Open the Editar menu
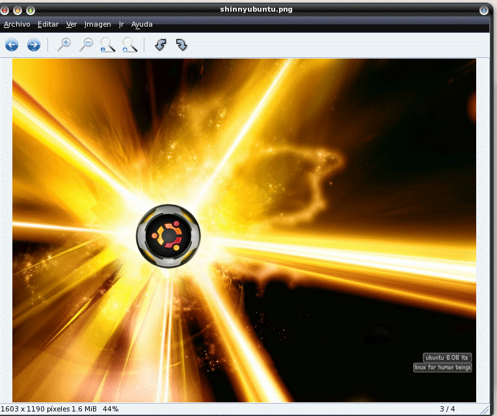Image resolution: width=497 pixels, height=416 pixels. tap(48, 25)
